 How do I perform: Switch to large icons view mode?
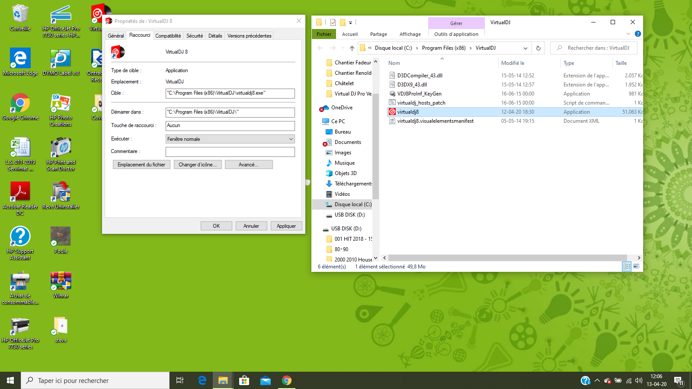click(636, 266)
